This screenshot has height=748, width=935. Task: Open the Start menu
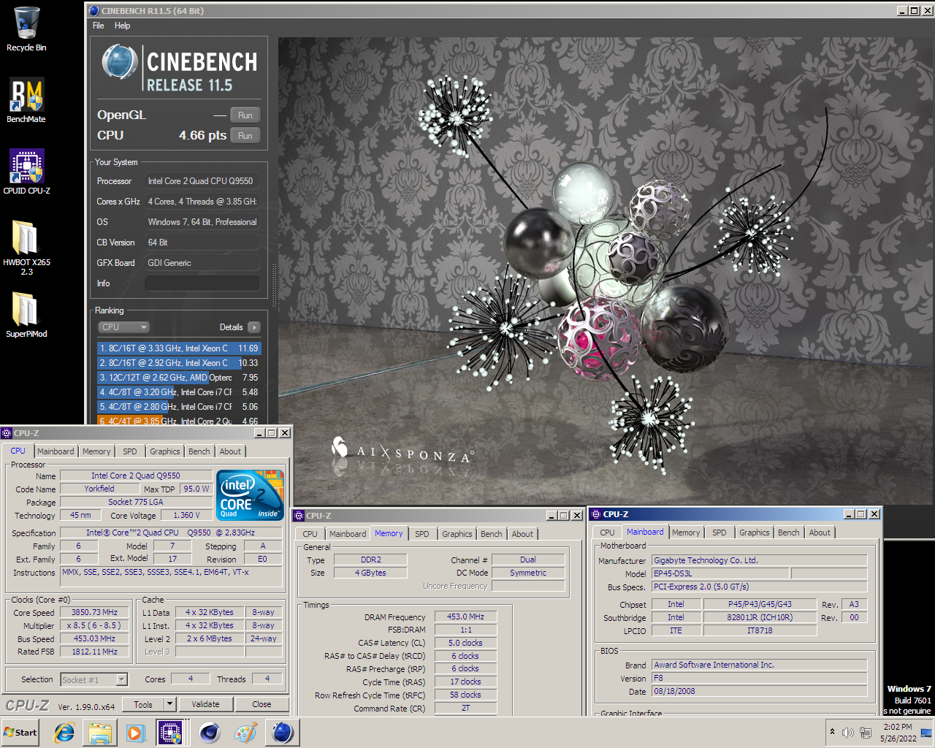pos(20,733)
